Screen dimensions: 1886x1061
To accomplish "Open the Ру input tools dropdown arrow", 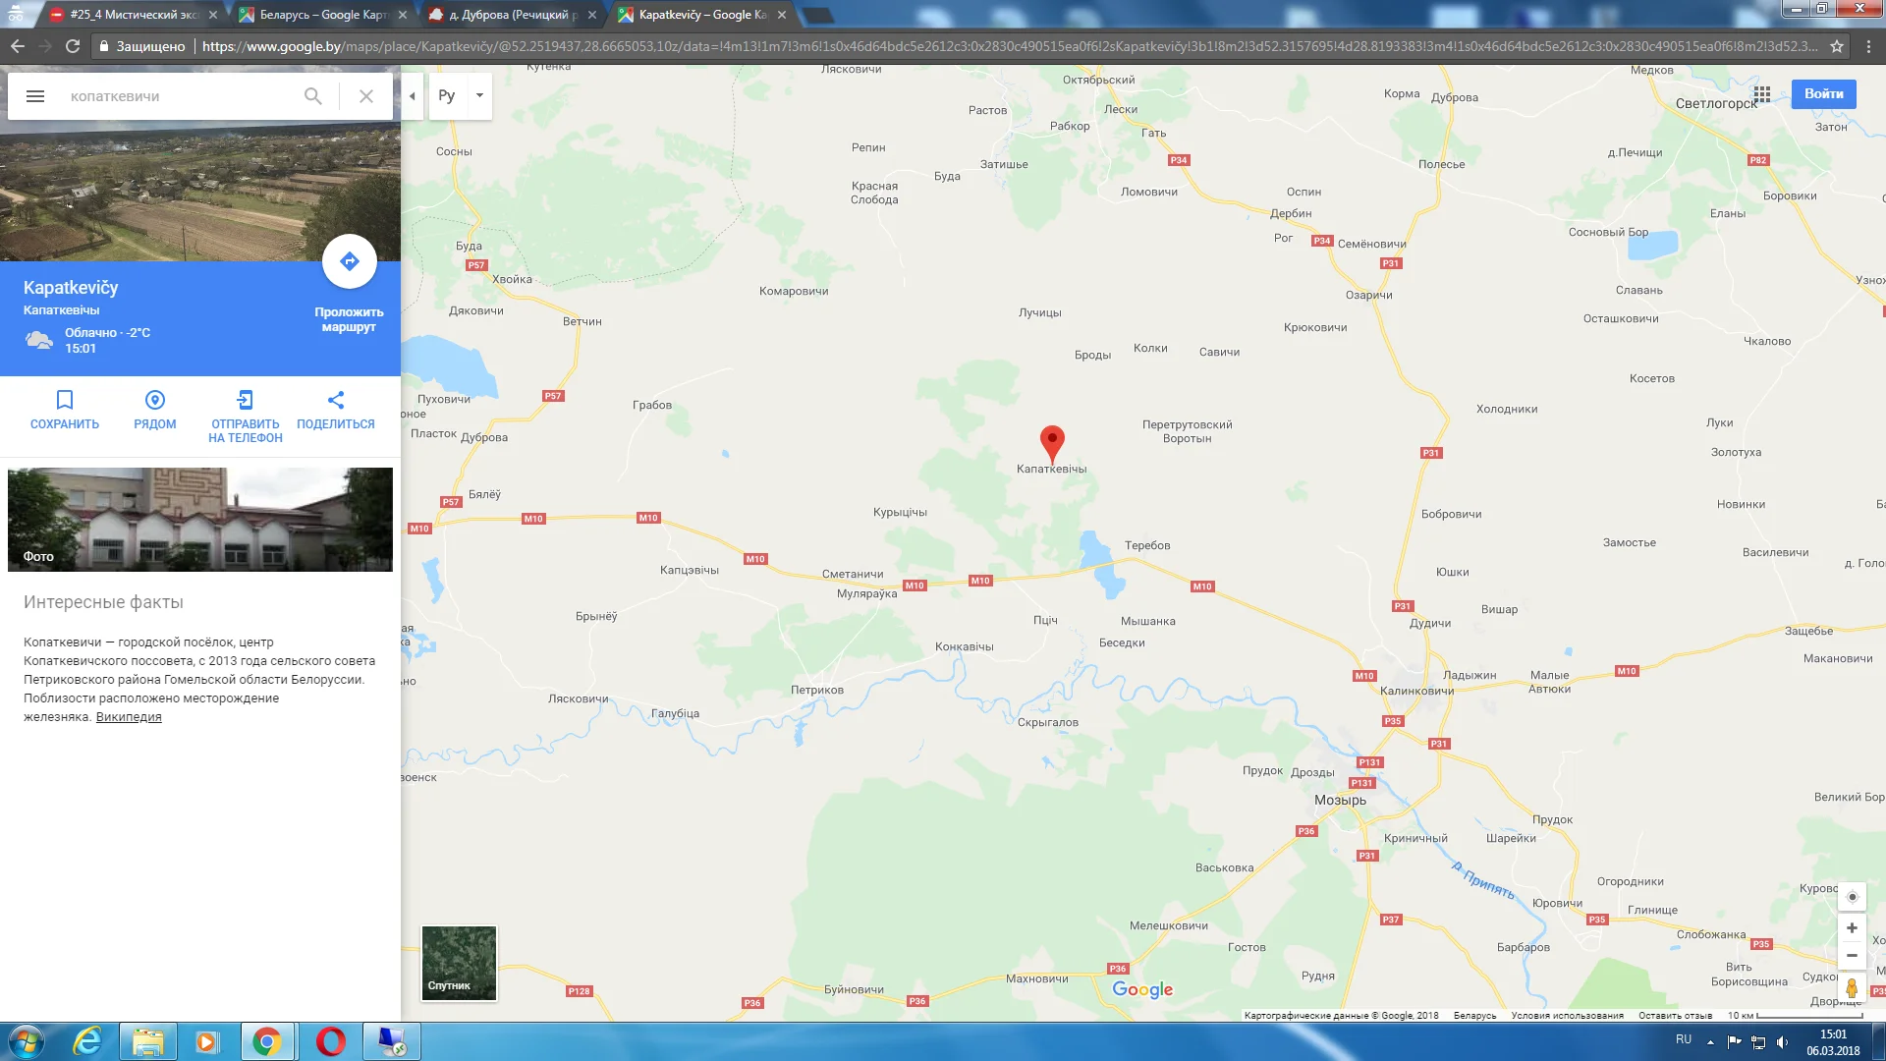I will 479,96.
